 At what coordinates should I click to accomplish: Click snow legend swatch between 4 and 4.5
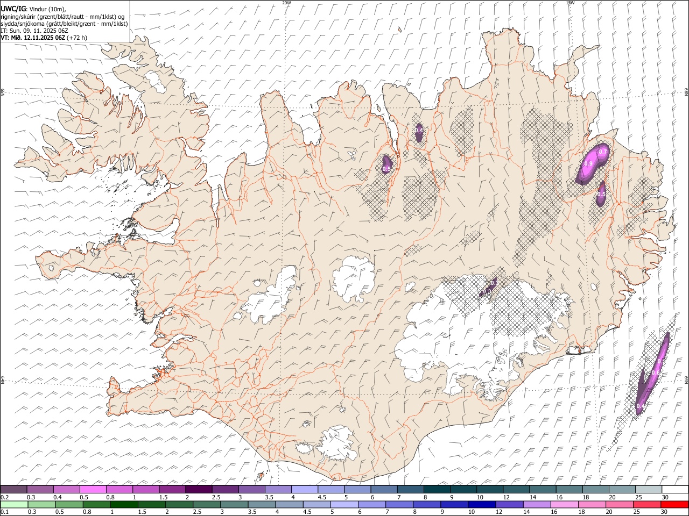tap(305, 490)
